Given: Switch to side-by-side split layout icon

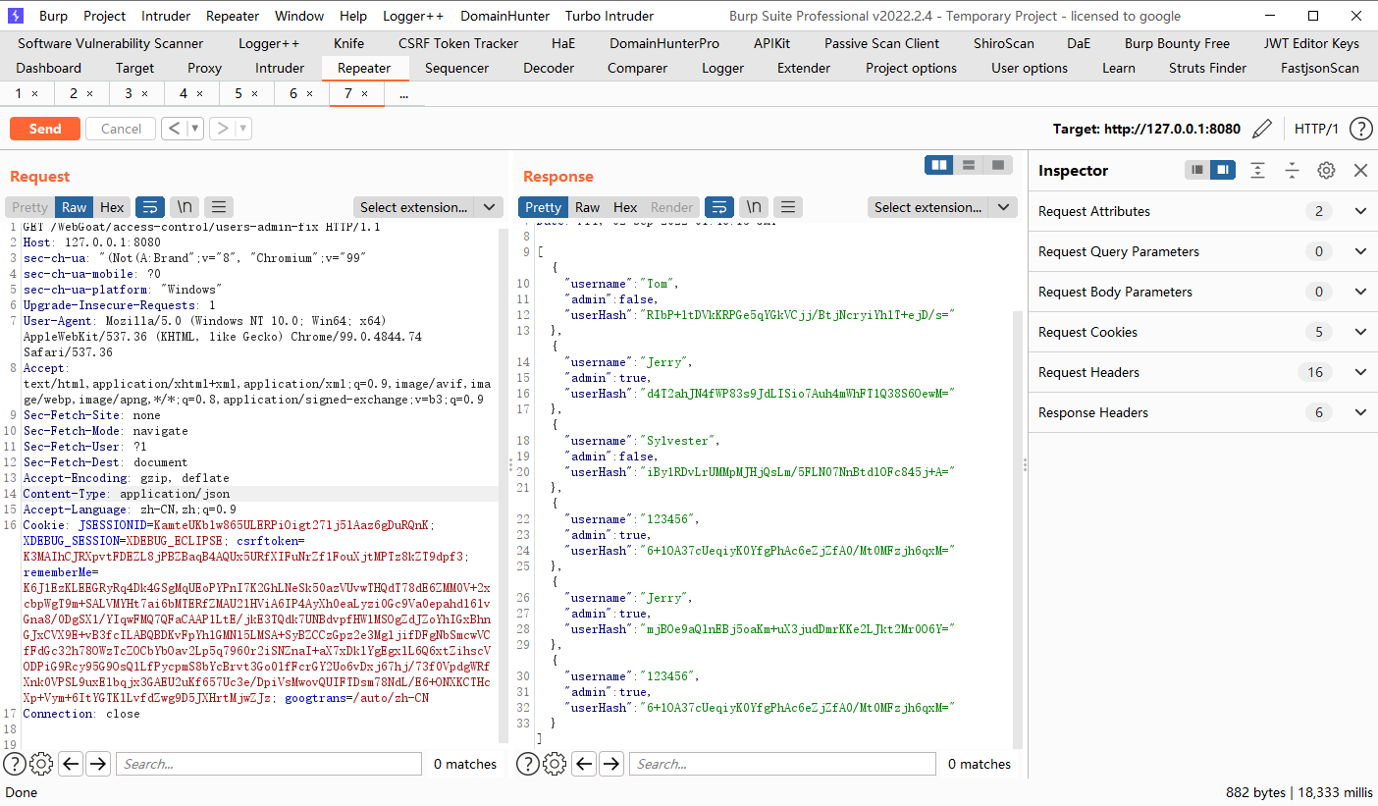Looking at the screenshot, I should tap(939, 165).
